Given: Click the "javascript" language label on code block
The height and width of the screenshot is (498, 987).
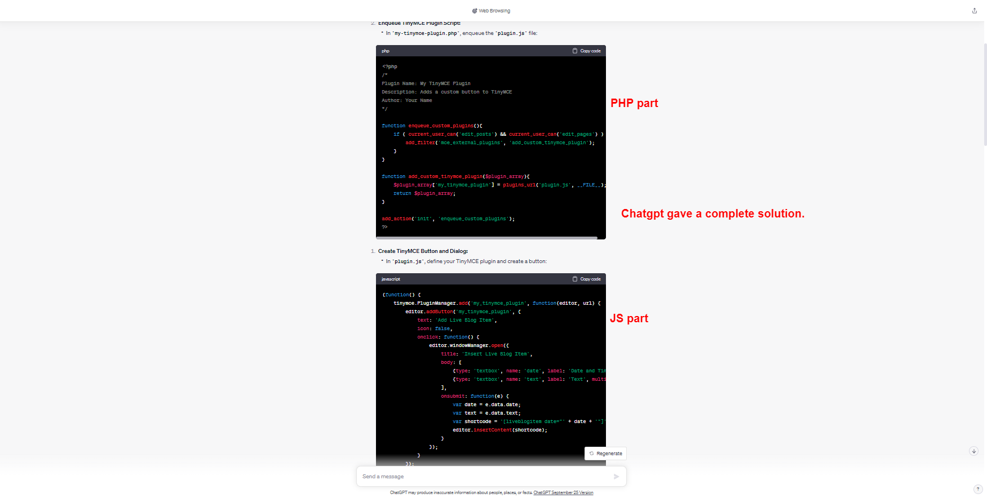Looking at the screenshot, I should (391, 279).
